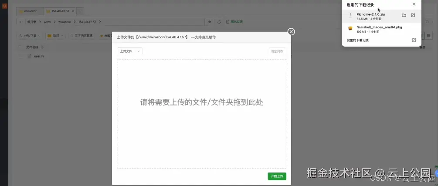
Task: Expand chevron after www breadcrumb
Action: [x=54, y=22]
